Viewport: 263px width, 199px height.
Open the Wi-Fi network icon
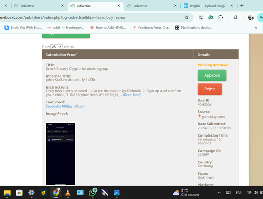click(249, 193)
